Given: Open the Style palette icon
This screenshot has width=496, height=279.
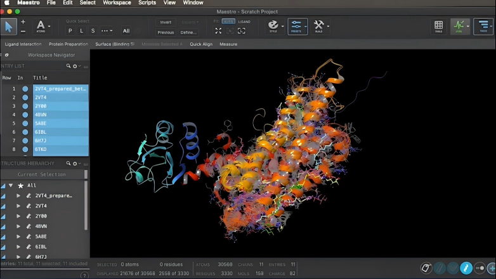Looking at the screenshot, I should [273, 26].
